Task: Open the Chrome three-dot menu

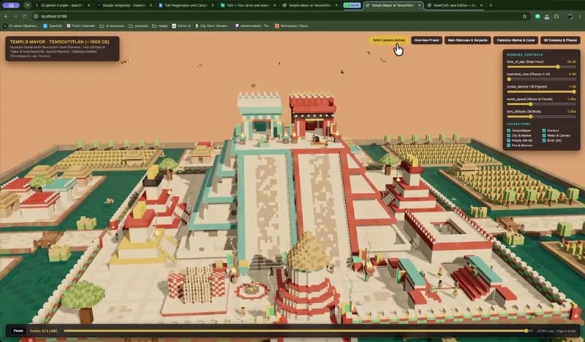Action: click(580, 16)
